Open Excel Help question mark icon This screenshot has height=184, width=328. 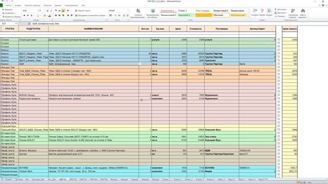point(323,5)
